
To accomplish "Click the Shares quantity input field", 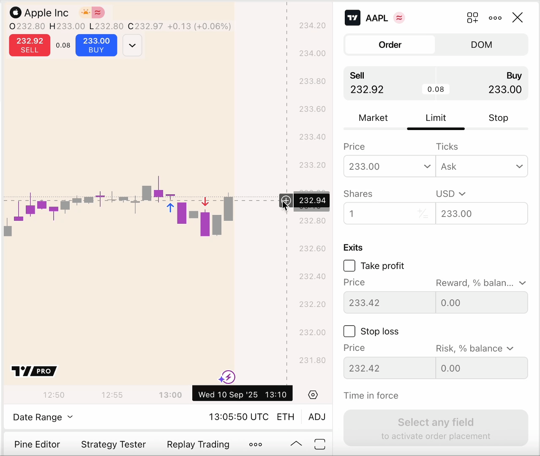I will tap(380, 214).
